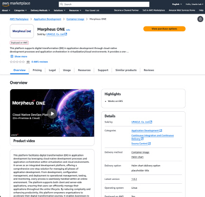Focus the marketplace search field
This screenshot has height=197, width=205.
coord(104,4)
